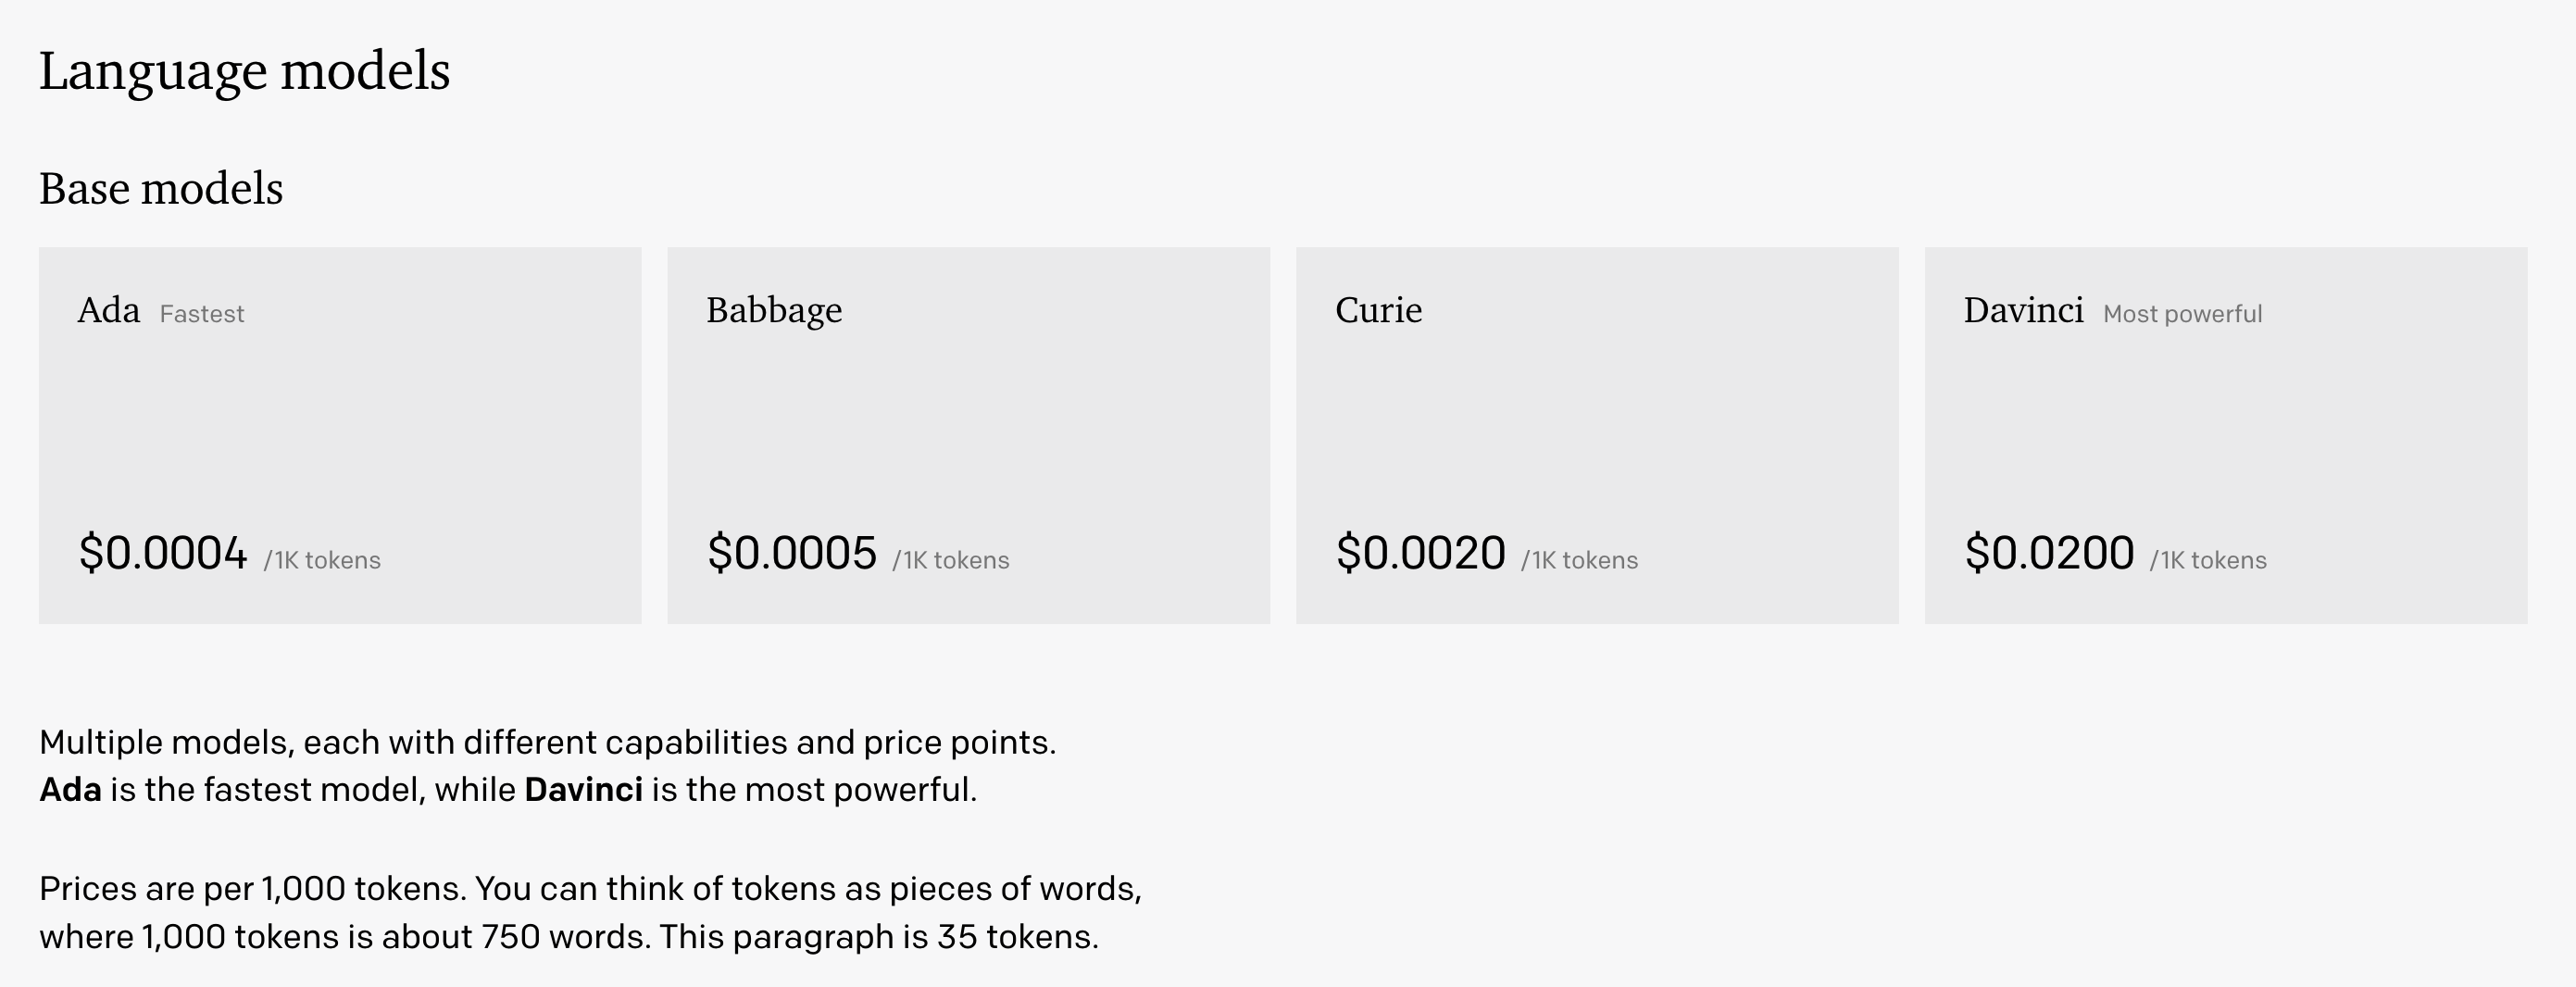Click the Babbage model card
This screenshot has width=2576, height=987.
pyautogui.click(x=968, y=435)
